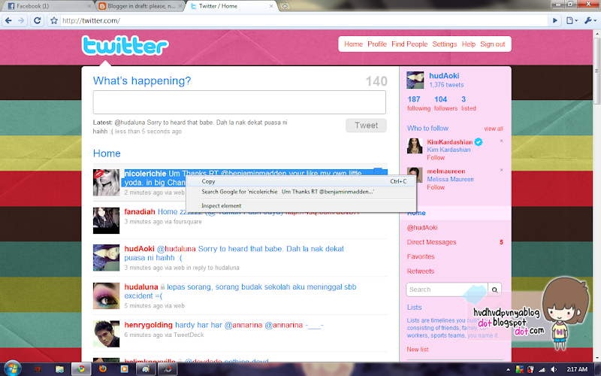Open Favorites in the sidebar
Viewport: 601px width, 376px height.
point(421,256)
